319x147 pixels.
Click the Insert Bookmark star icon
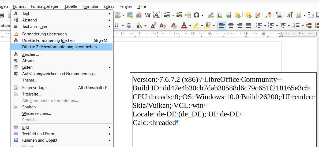(x=237, y=15)
